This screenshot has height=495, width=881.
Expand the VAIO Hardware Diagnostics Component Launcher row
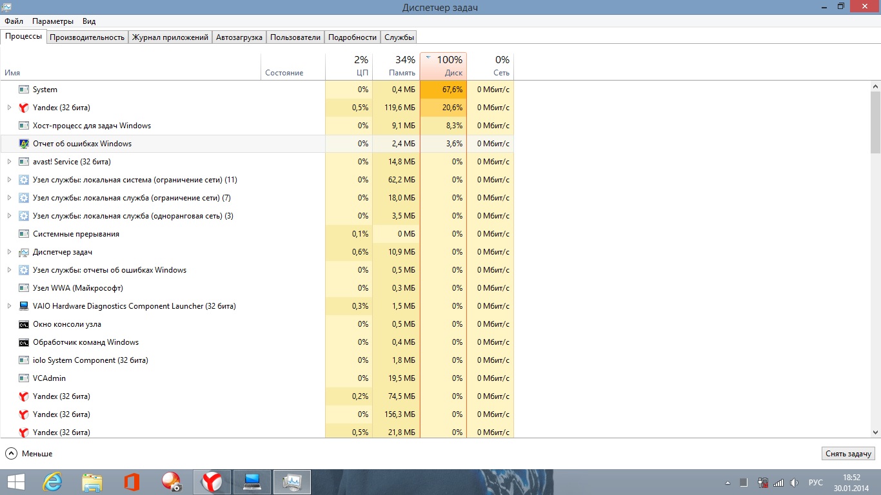click(x=9, y=306)
